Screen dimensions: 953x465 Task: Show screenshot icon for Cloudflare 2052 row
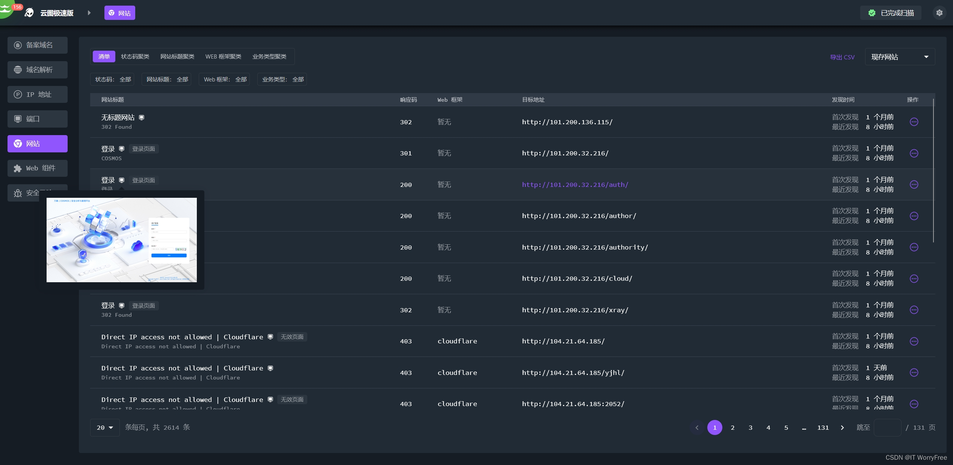270,400
